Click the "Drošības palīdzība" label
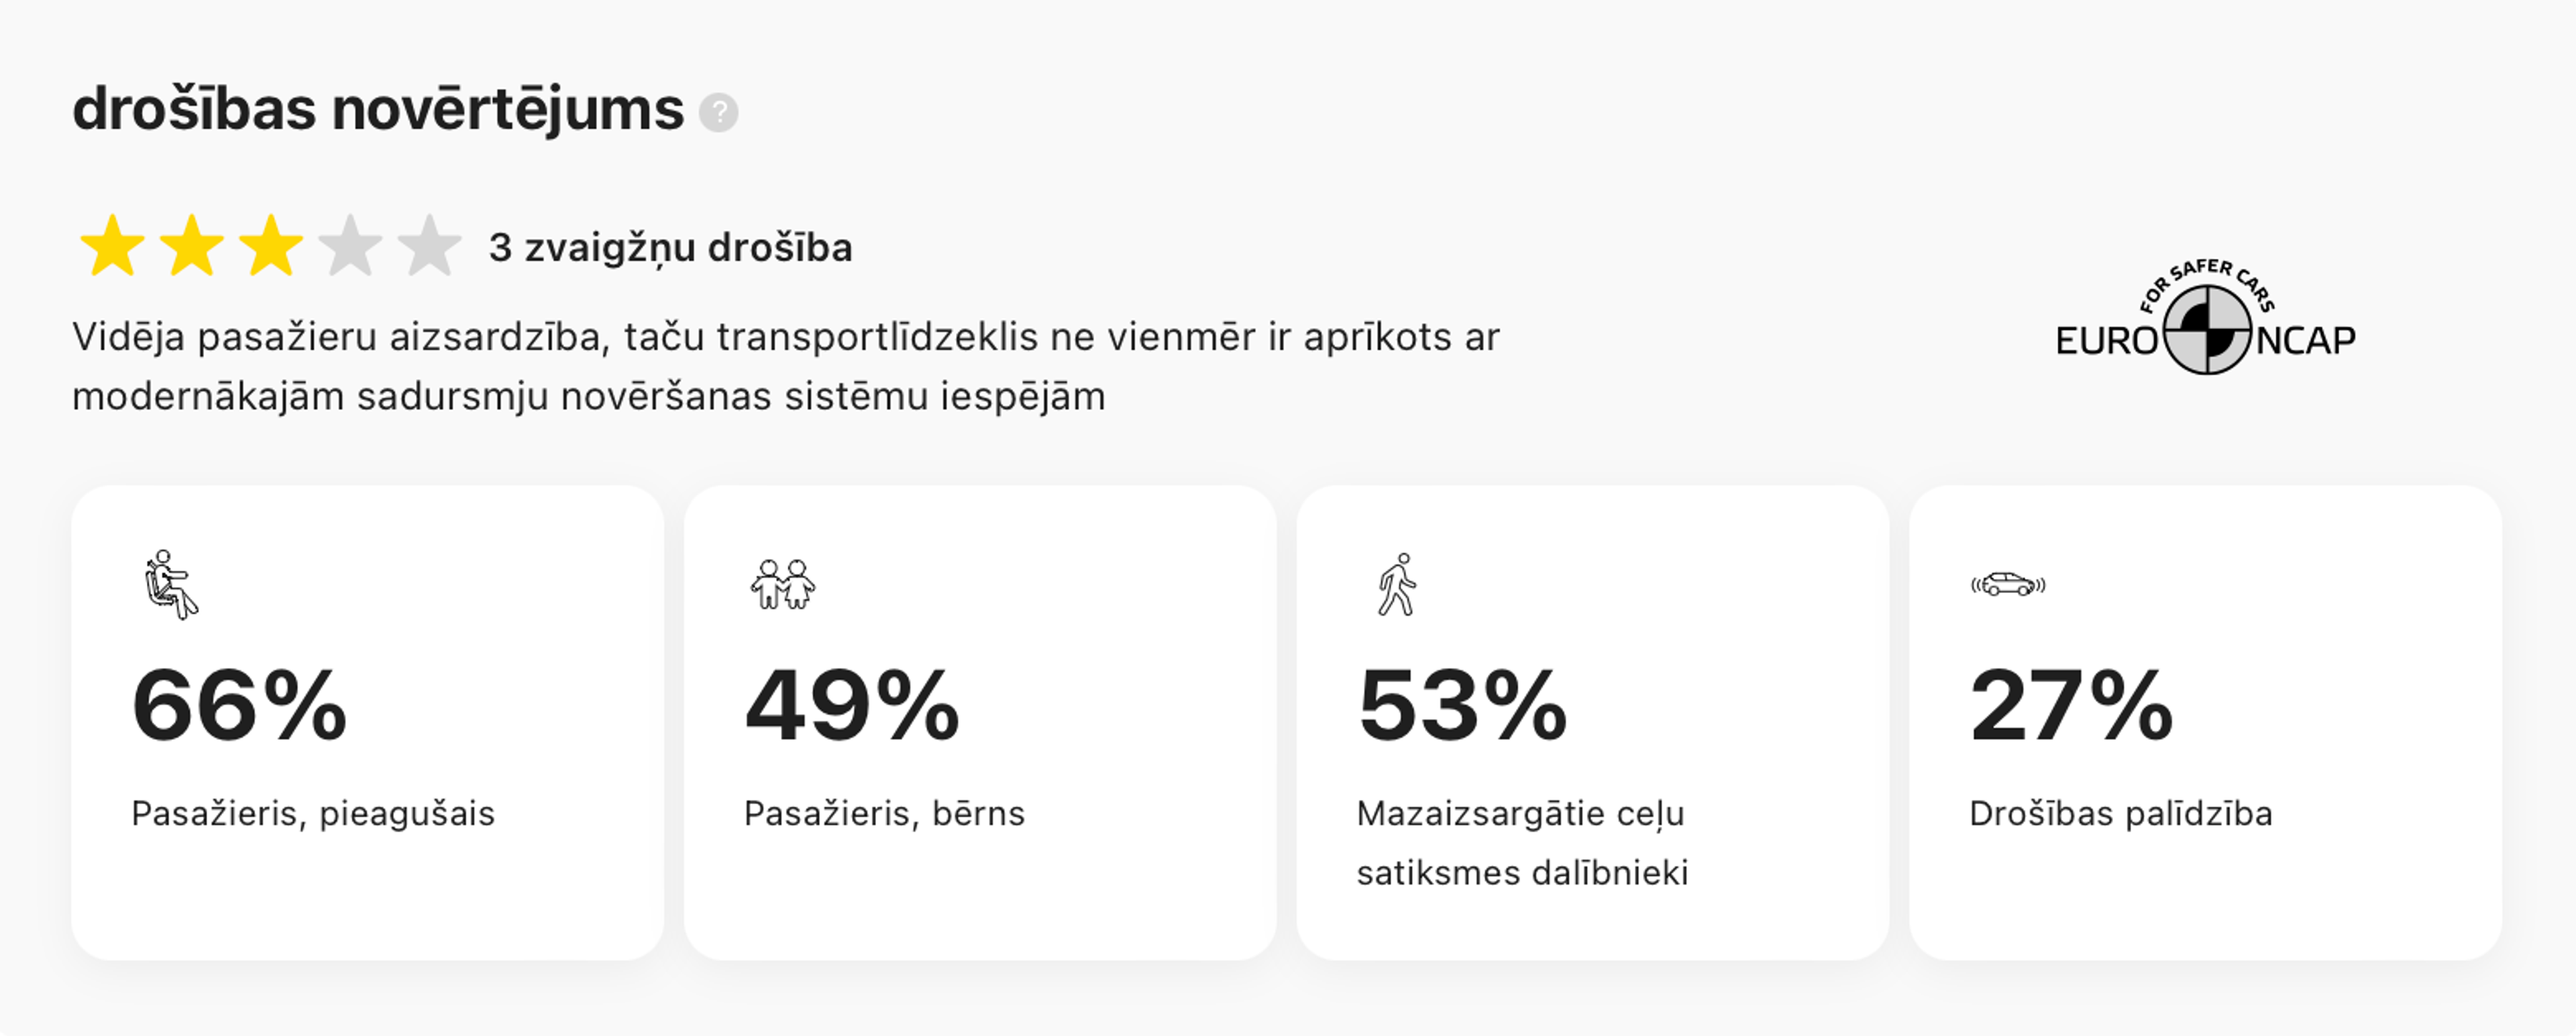Viewport: 2576px width, 1036px height. [2120, 814]
